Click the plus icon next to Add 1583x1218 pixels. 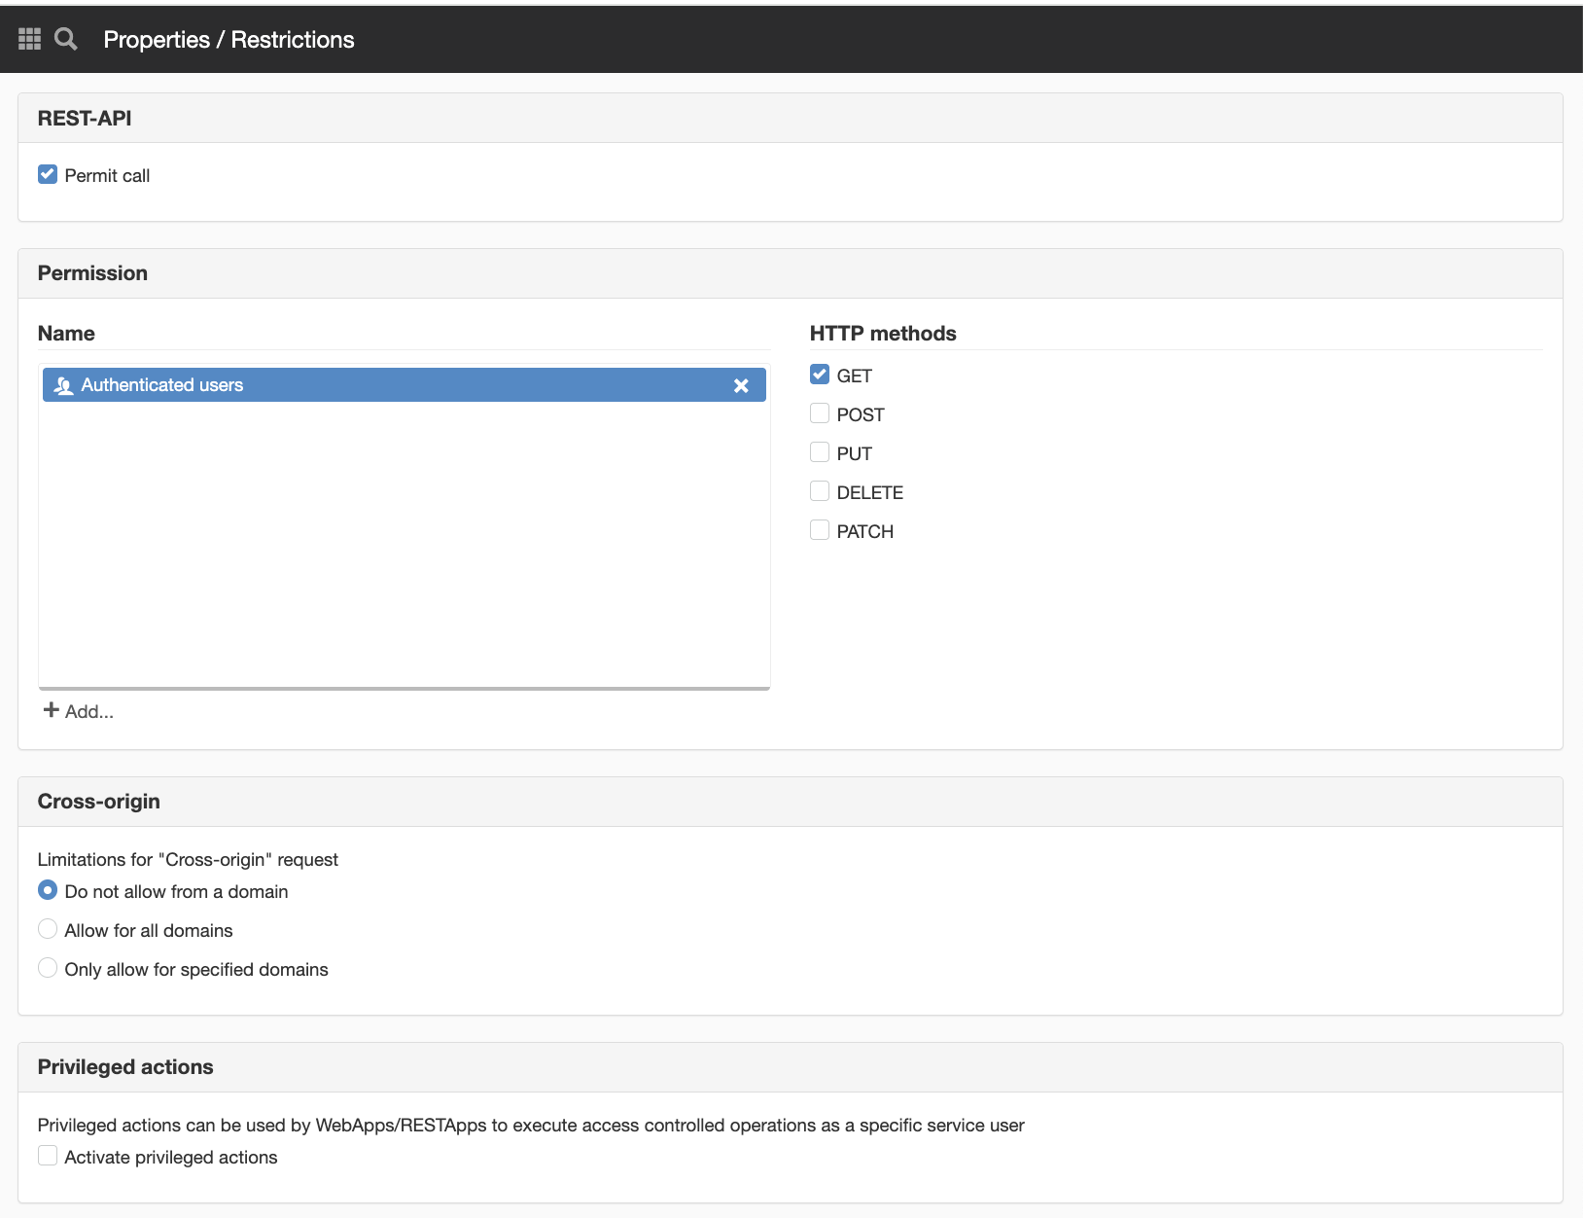[x=52, y=710]
